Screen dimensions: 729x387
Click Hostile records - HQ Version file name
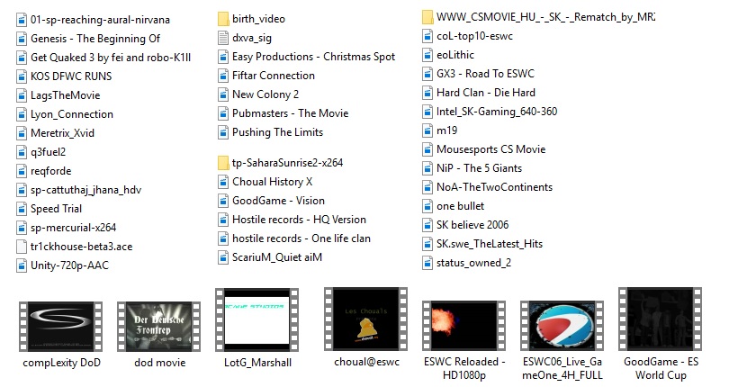point(300,220)
